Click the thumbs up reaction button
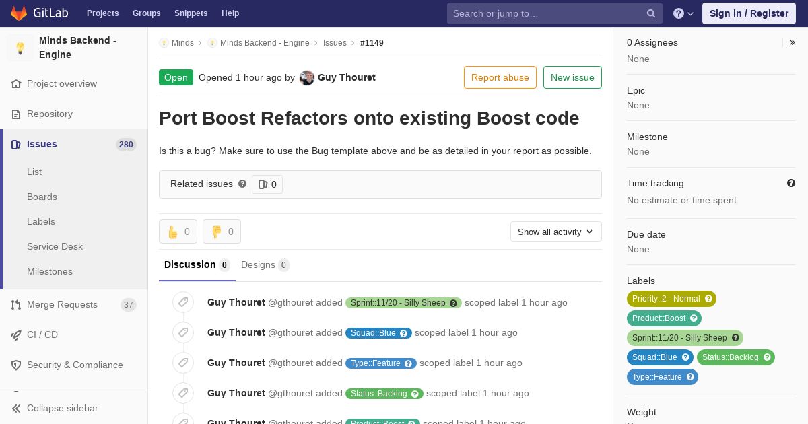This screenshot has height=424, width=808. 178,232
